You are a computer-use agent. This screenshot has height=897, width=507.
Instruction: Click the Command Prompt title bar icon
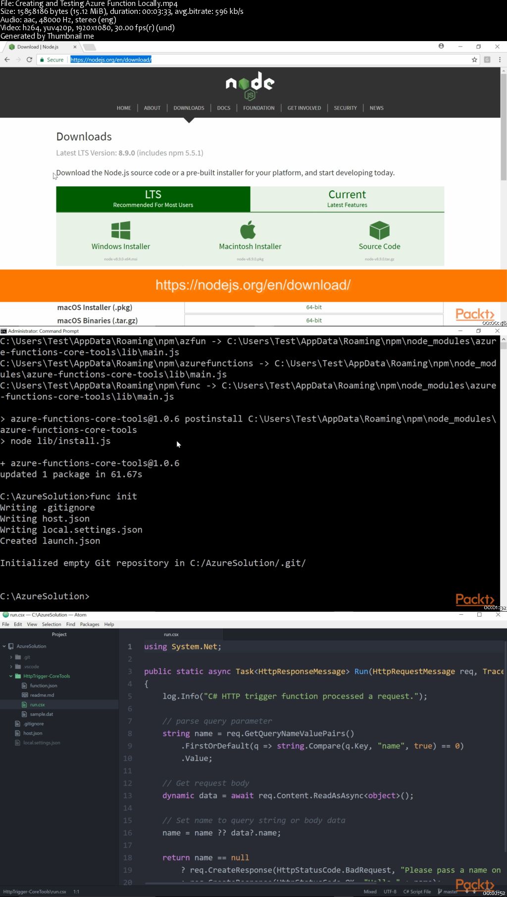click(x=3, y=331)
